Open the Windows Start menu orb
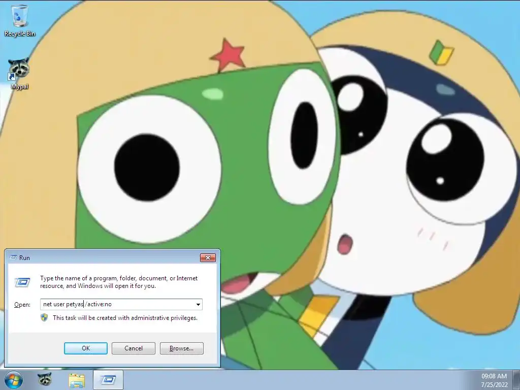The image size is (520, 390). (14, 380)
